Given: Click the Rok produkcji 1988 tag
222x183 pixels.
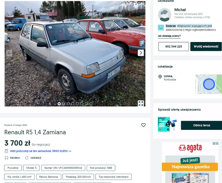Looking at the screenshot, I should [x=101, y=168].
